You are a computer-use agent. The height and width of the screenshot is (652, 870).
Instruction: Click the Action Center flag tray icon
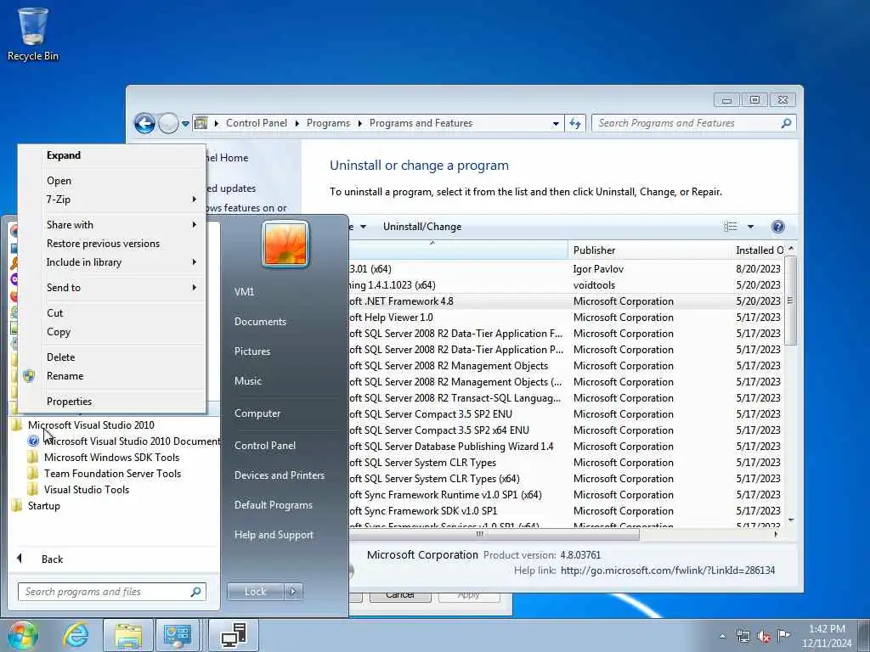[x=783, y=636]
